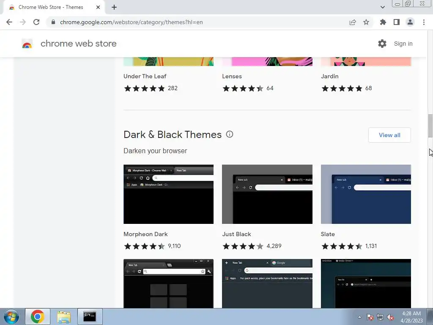Open the dark teal theme thumbnail

[x=366, y=284]
